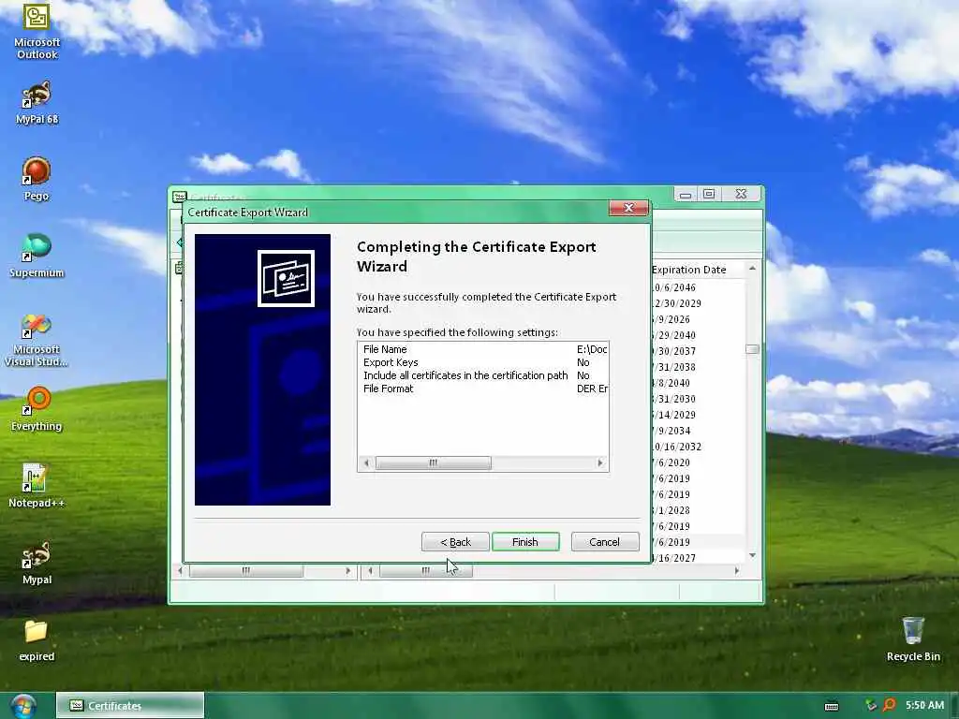This screenshot has height=719, width=959.
Task: Select the Recycle Bin icon
Action: tap(913, 639)
